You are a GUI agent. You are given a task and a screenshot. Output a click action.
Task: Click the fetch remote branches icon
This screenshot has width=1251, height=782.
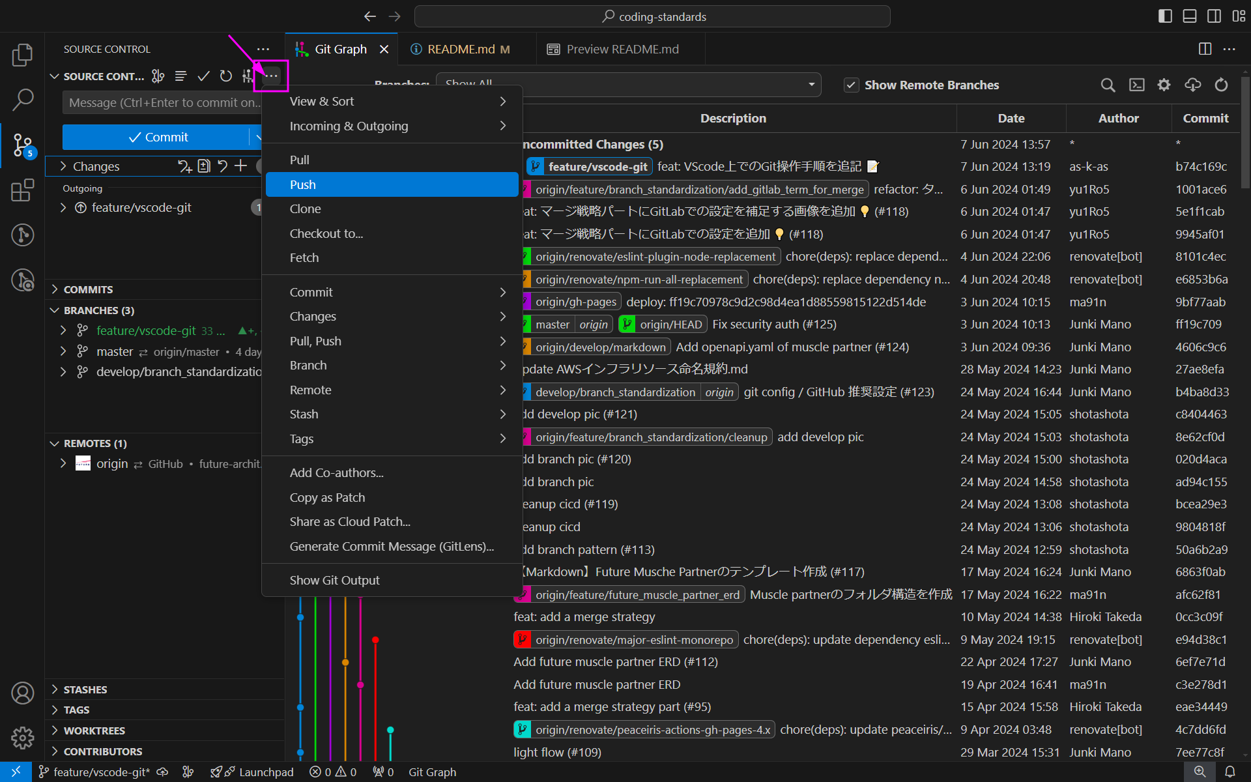(x=1192, y=84)
